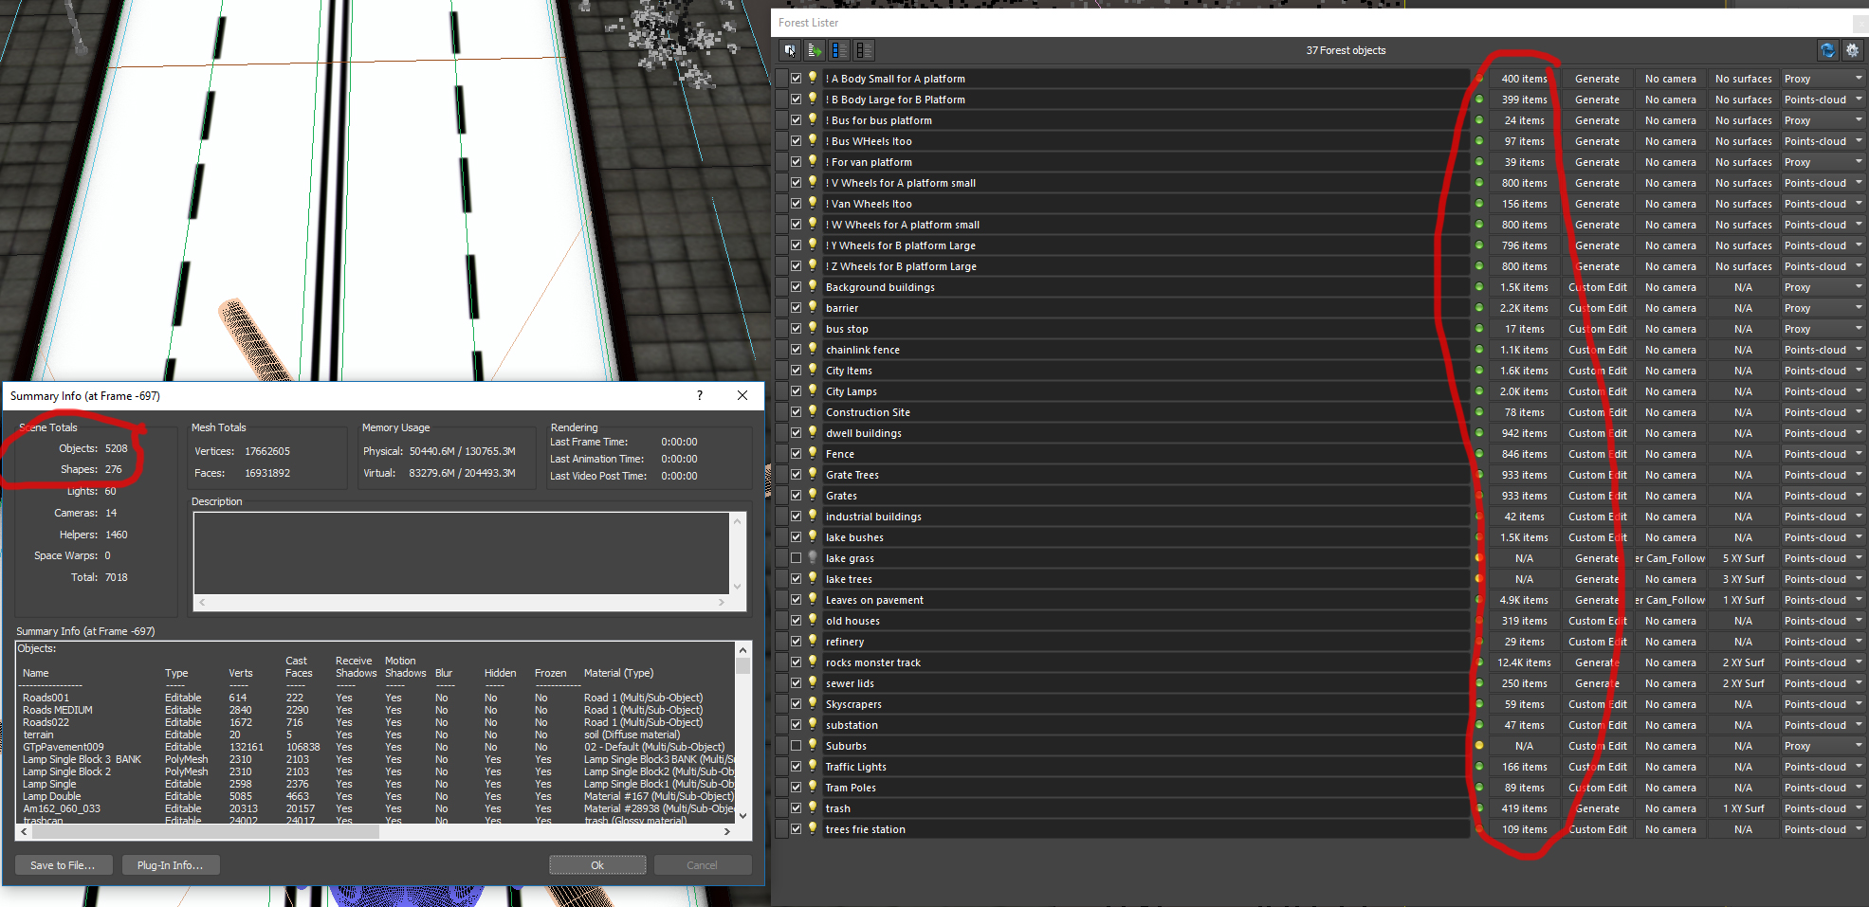Open display mode dropdown for A Body Small row
The width and height of the screenshot is (1869, 907).
click(1823, 79)
